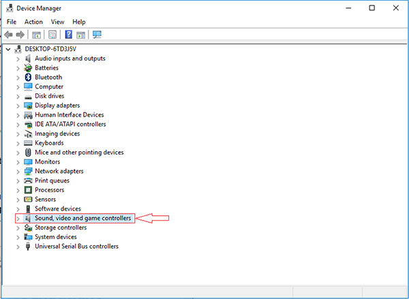Open the Action menu
The image size is (409, 299).
tap(33, 22)
